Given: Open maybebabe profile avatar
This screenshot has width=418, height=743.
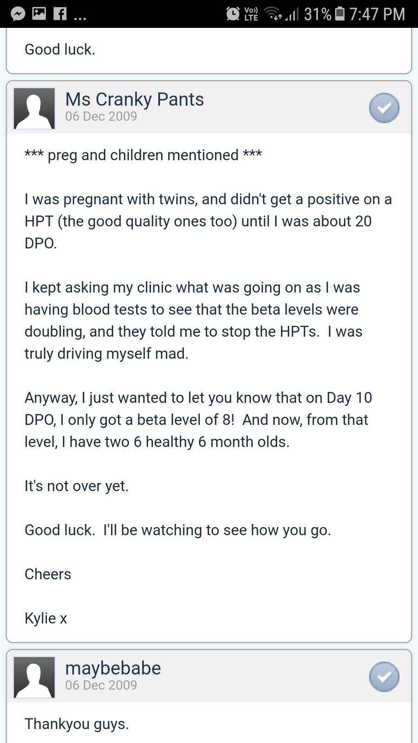Looking at the screenshot, I should click(34, 677).
